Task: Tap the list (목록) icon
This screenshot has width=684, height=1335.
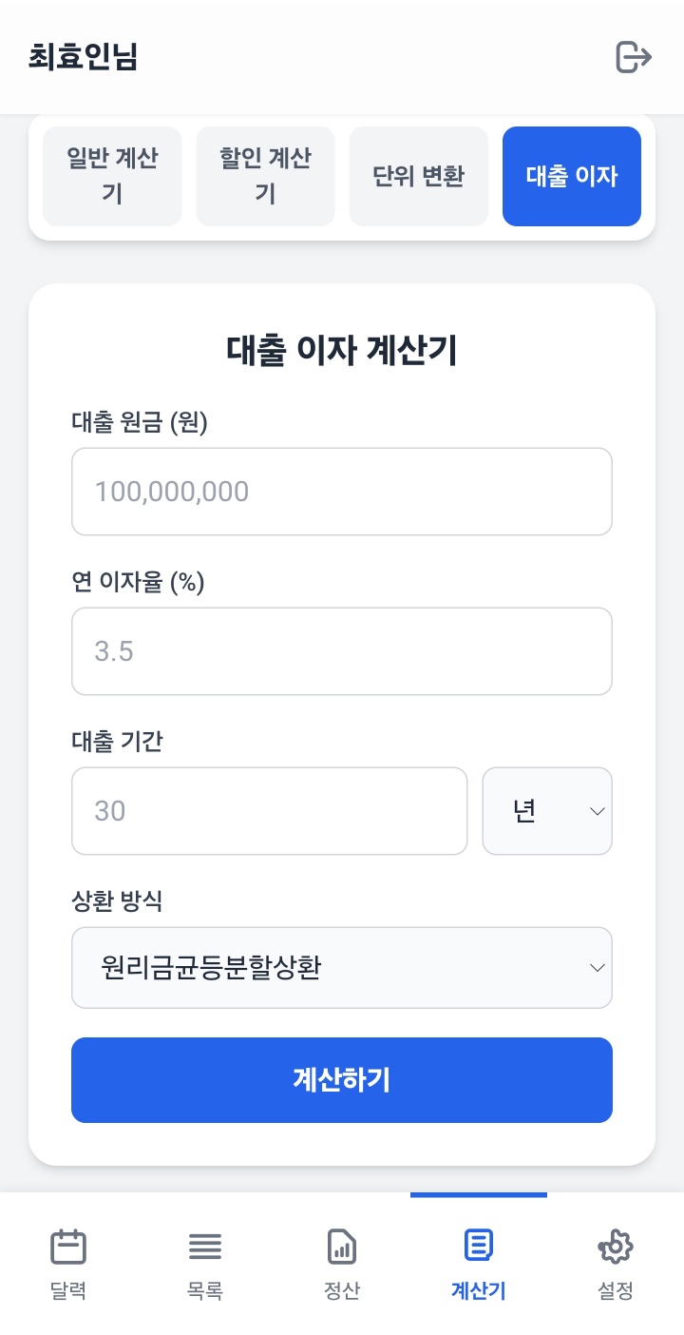Action: pyautogui.click(x=205, y=1246)
